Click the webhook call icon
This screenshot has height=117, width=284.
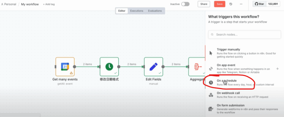[x=211, y=95]
